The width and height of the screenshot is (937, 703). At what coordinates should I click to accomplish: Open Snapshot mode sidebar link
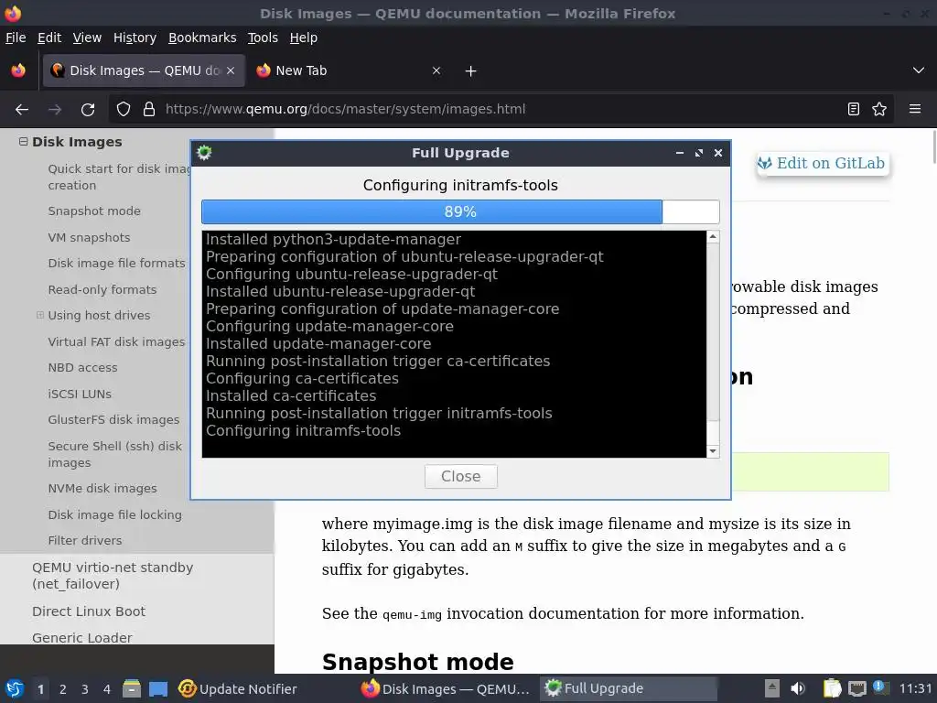click(94, 211)
